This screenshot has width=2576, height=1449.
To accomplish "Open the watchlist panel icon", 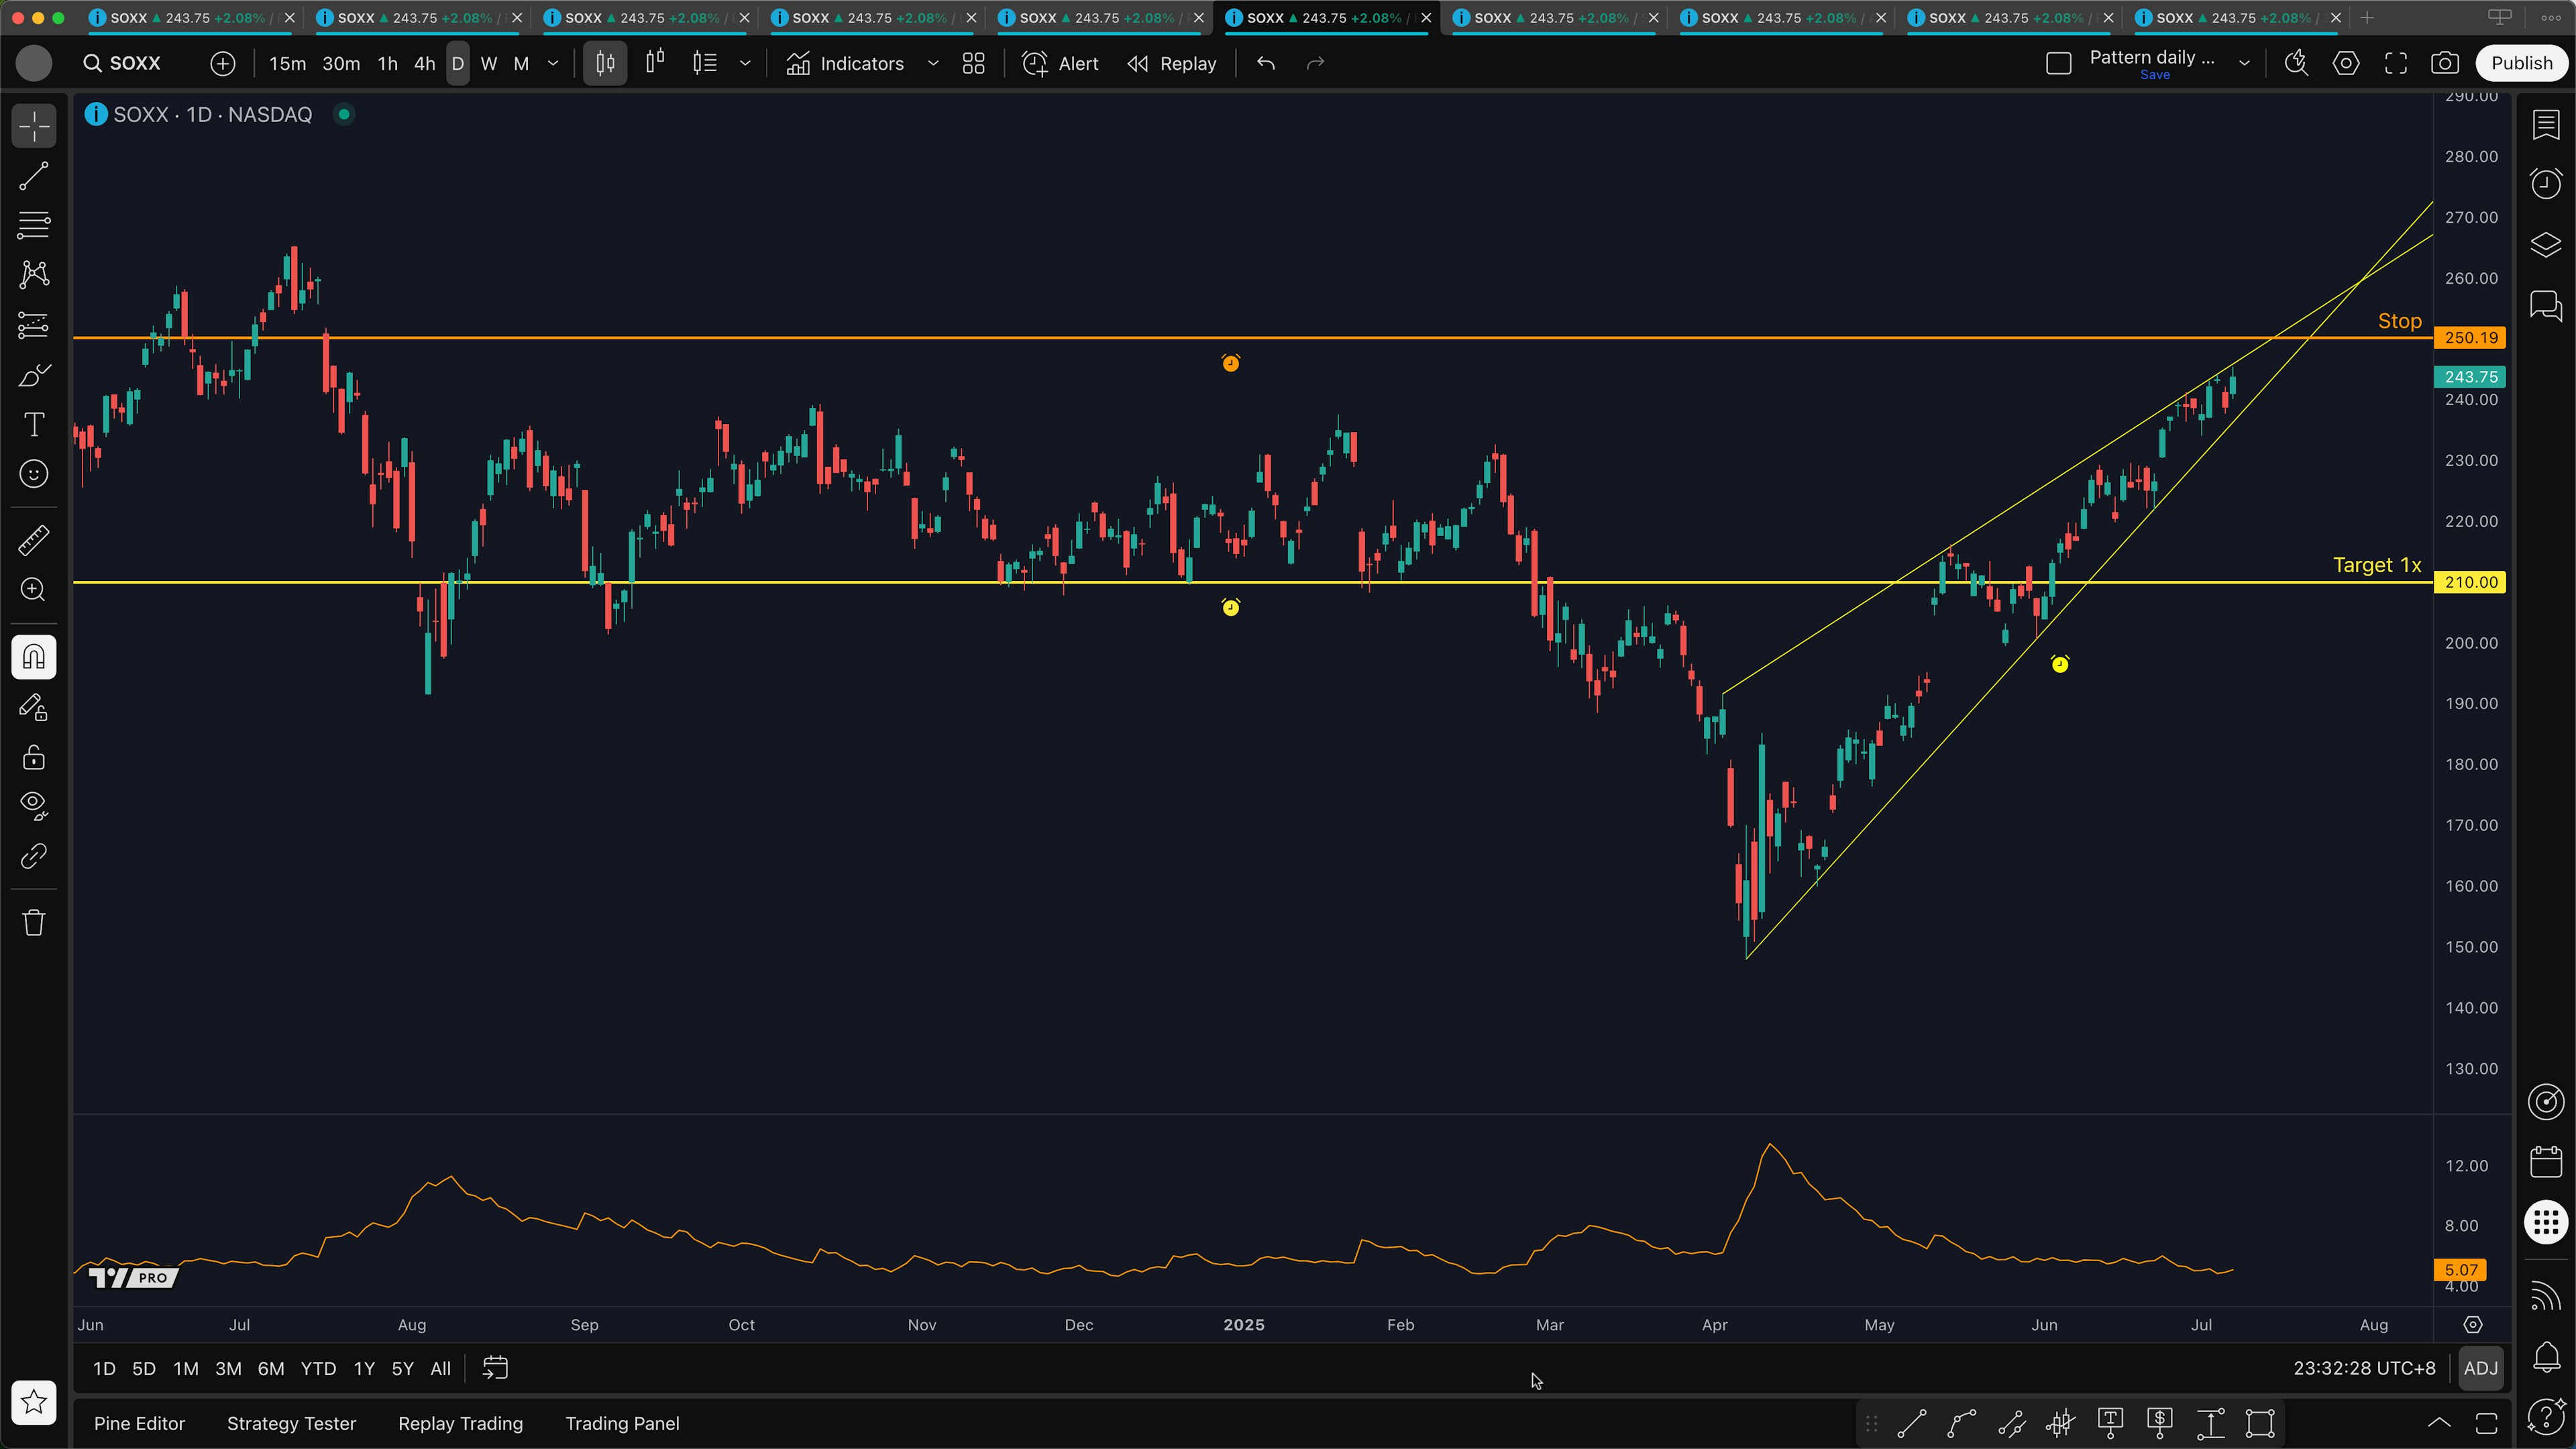I will (x=2546, y=125).
